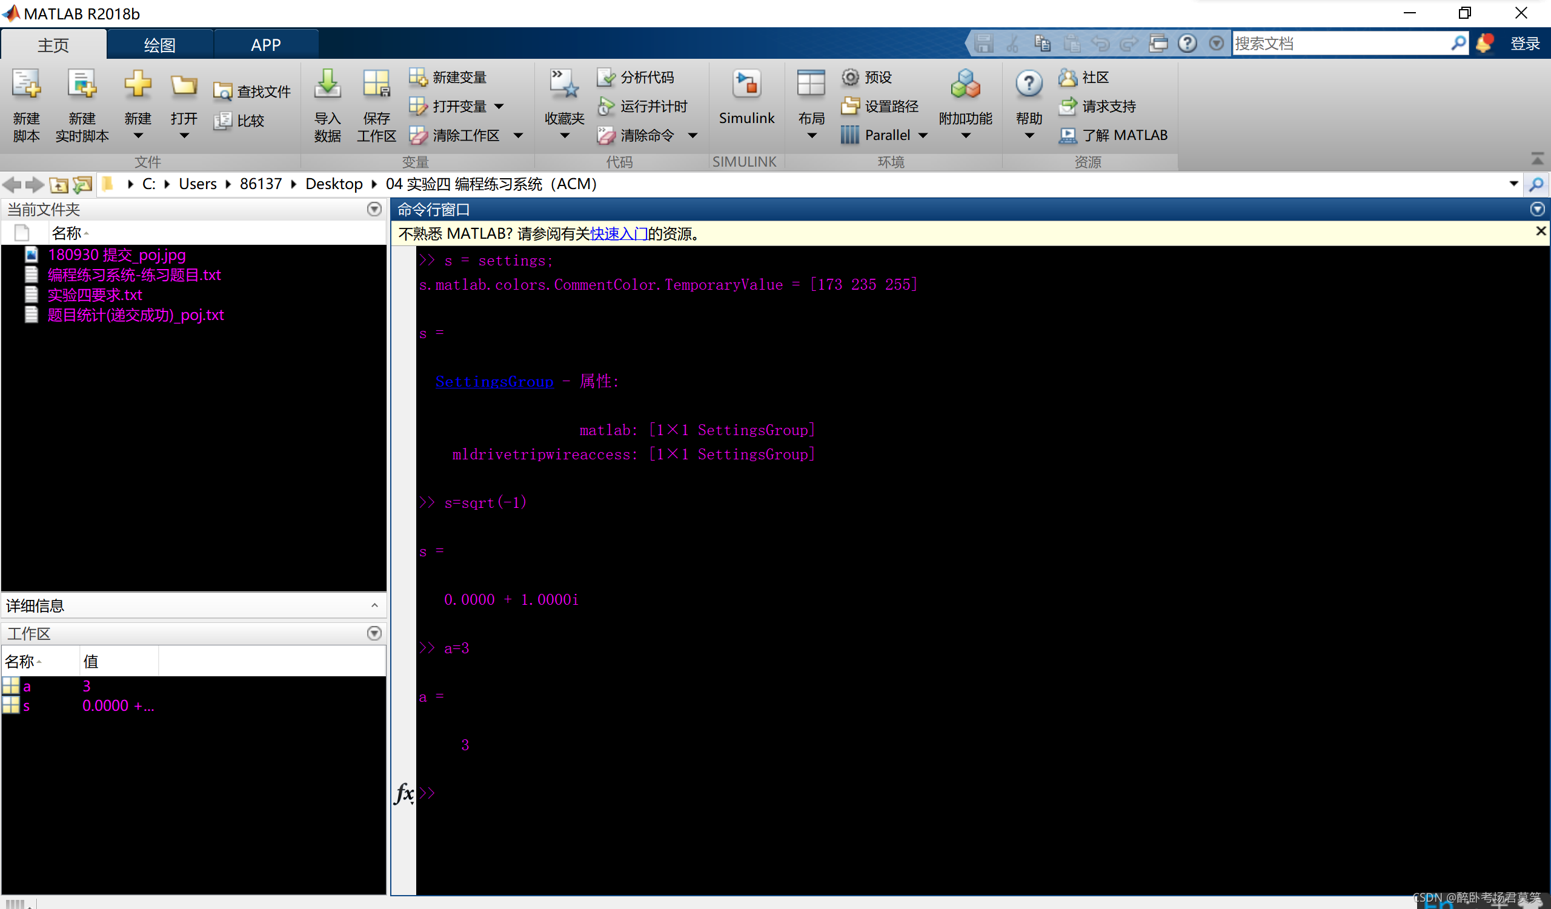The width and height of the screenshot is (1551, 909).
Task: Expand the address bar path dropdown
Action: [1513, 184]
